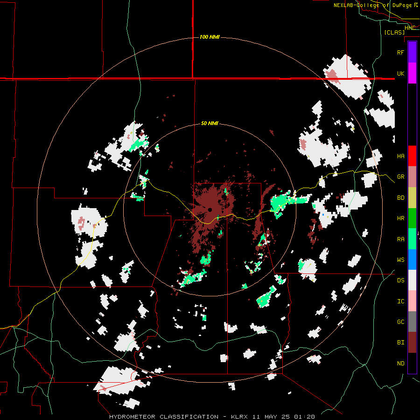Select the HA legend label

click(x=400, y=156)
